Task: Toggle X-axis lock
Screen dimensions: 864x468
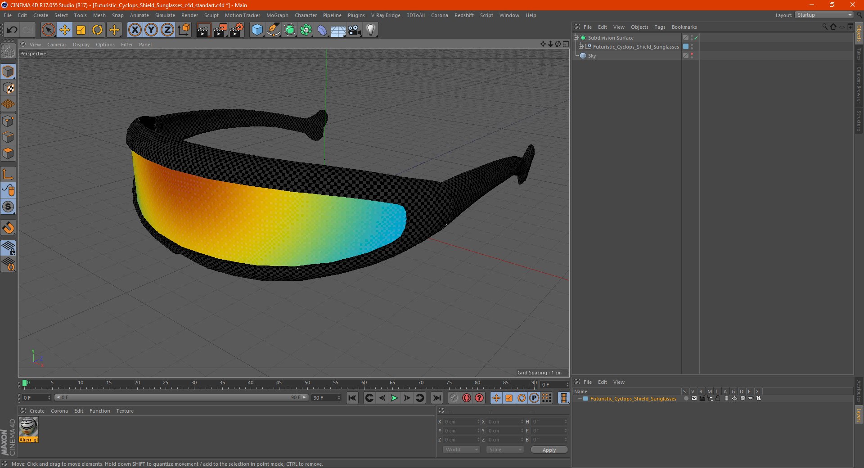Action: 135,30
